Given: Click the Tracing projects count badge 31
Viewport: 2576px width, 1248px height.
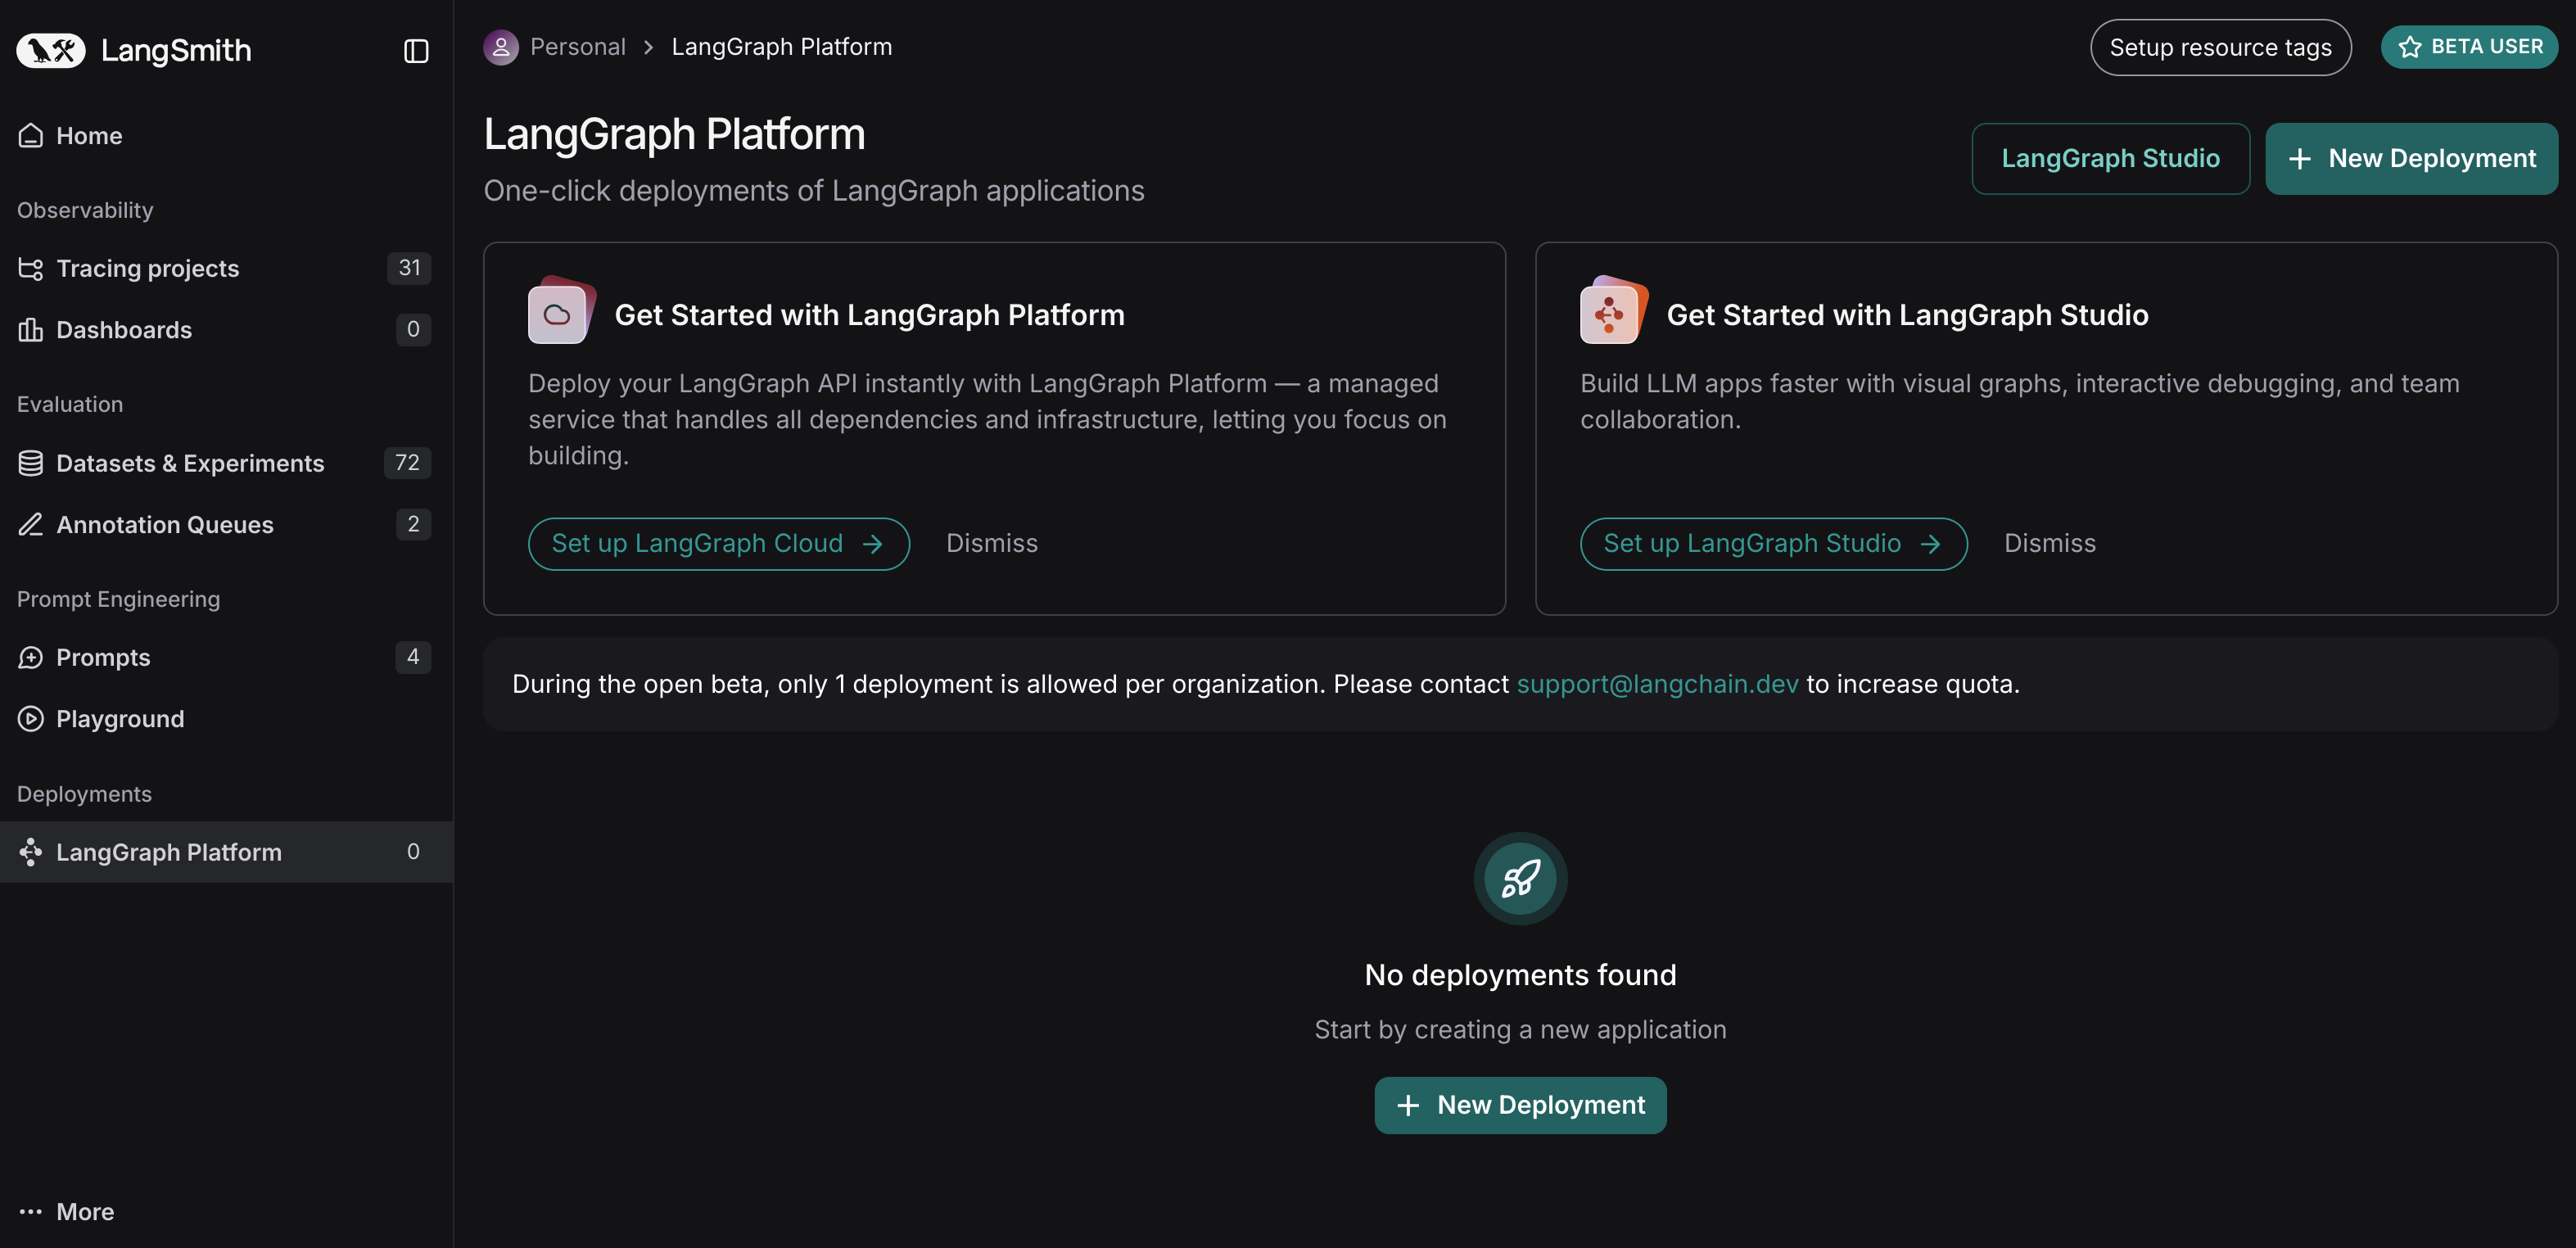Looking at the screenshot, I should (409, 268).
